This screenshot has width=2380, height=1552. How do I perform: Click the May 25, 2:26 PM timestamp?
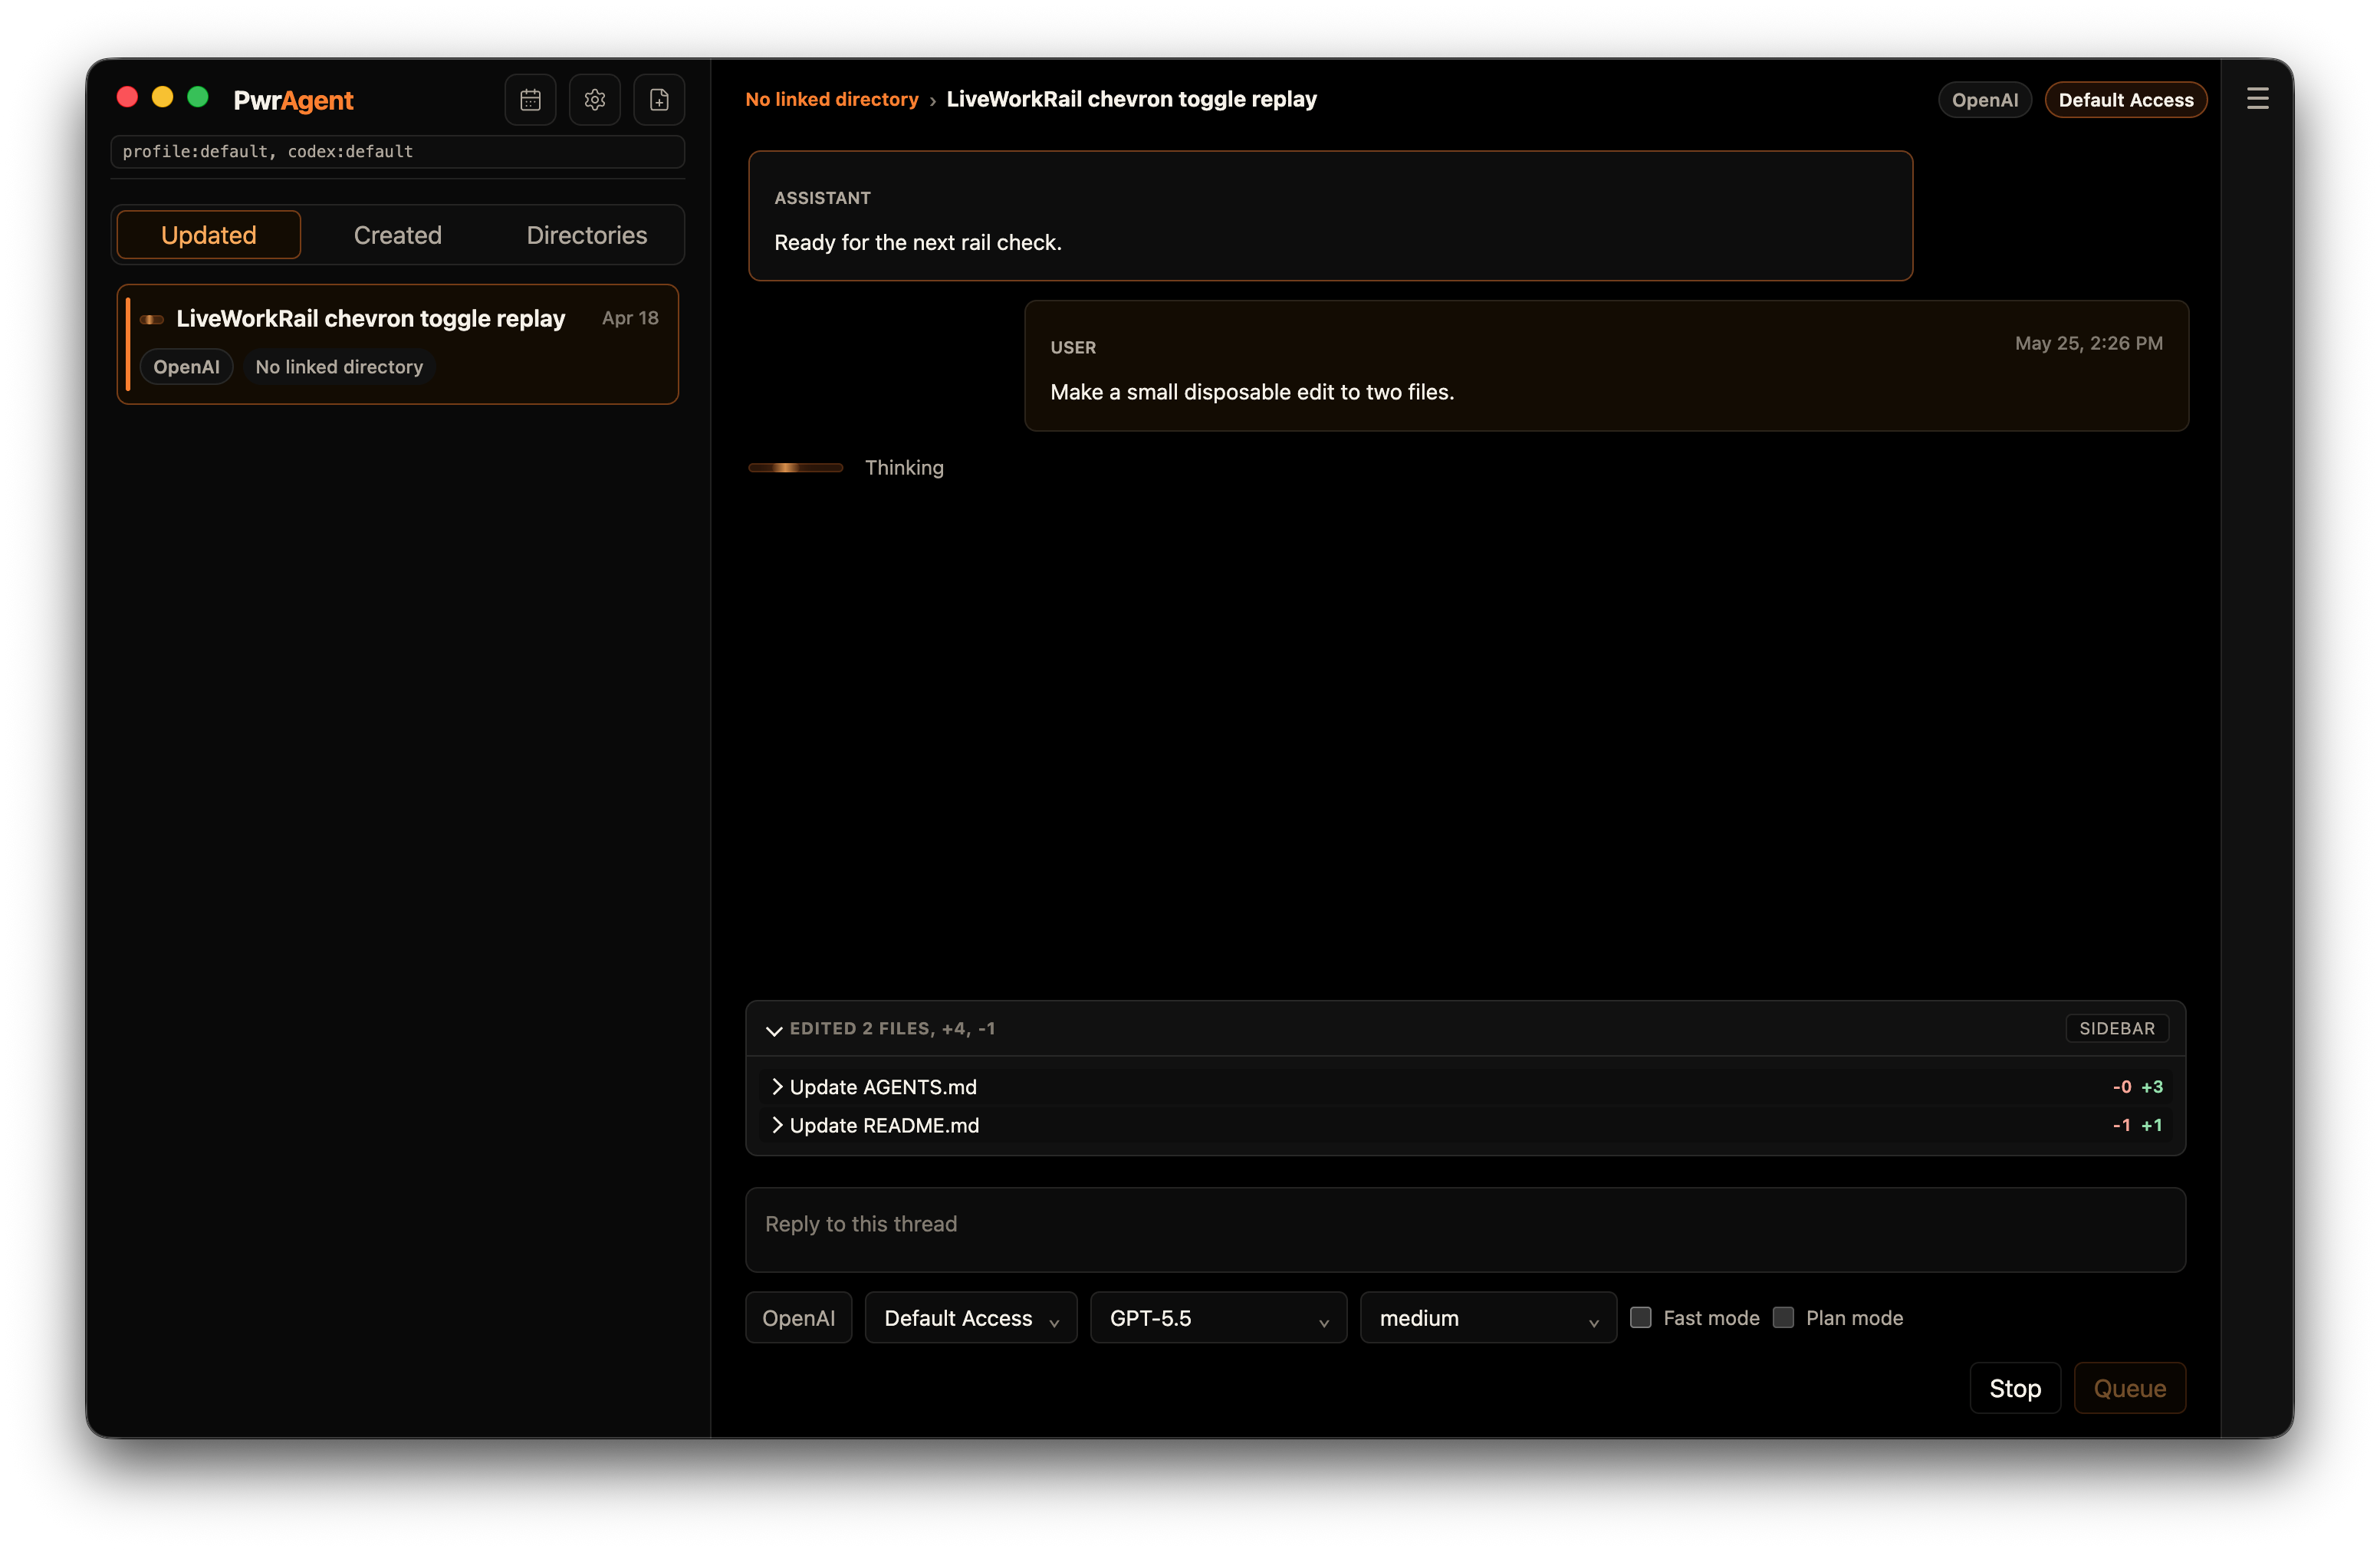coord(2088,343)
